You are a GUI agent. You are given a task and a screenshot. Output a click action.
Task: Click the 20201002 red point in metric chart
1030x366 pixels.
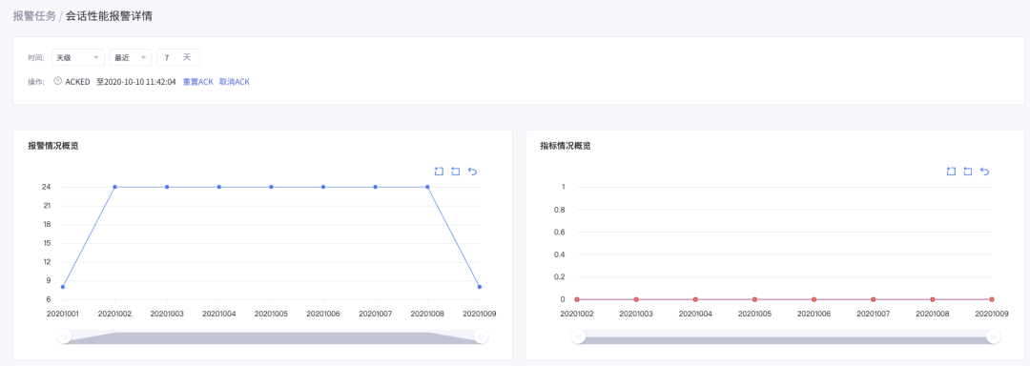(577, 299)
